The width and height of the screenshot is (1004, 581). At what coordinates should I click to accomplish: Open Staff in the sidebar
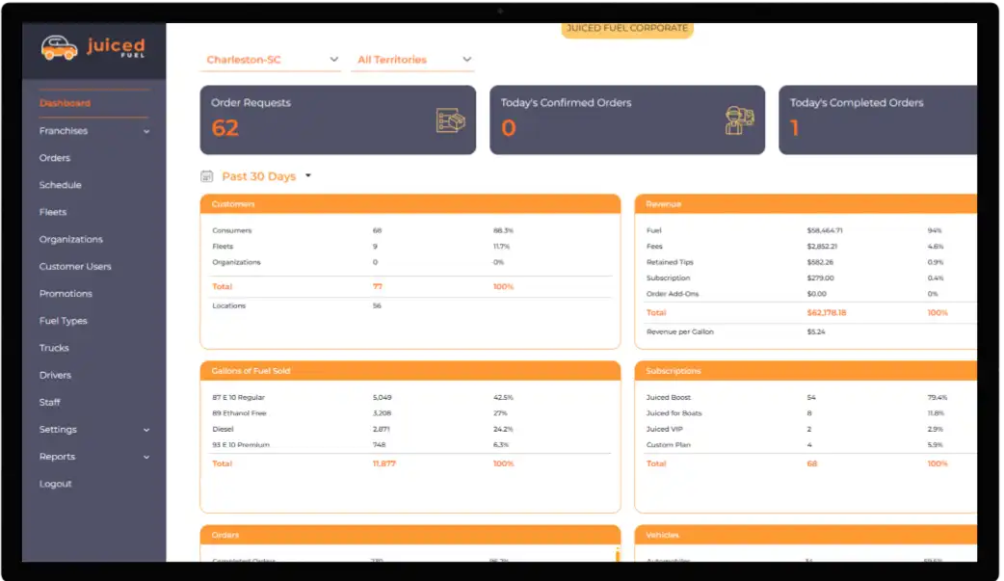pos(49,403)
